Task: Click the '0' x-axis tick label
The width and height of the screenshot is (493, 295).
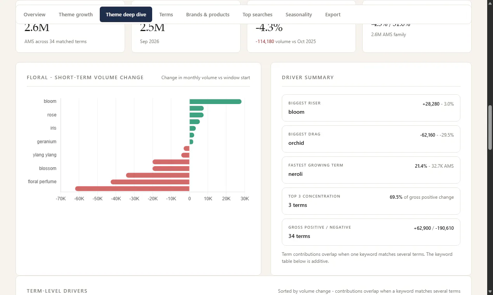Action: (189, 199)
